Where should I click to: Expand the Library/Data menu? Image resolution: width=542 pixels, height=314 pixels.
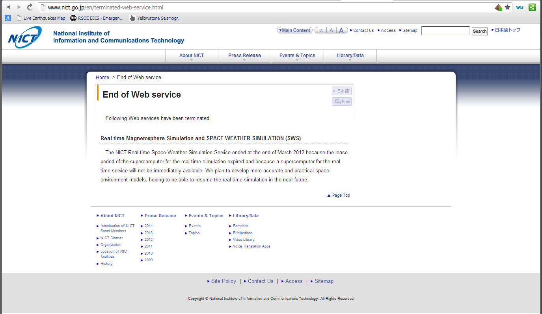(x=350, y=56)
